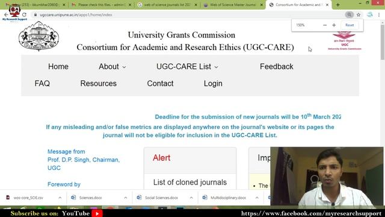Open the FAQ page
Viewport: 385px width, 217px height.
coord(42,83)
